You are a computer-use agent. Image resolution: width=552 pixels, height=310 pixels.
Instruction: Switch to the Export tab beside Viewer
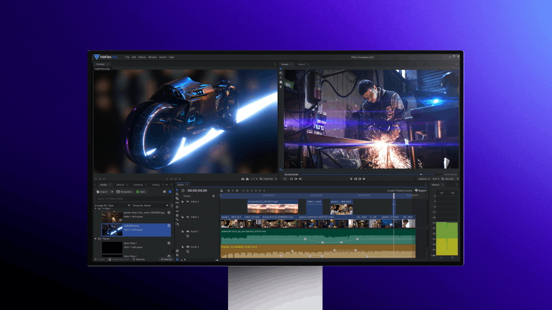pyautogui.click(x=302, y=65)
